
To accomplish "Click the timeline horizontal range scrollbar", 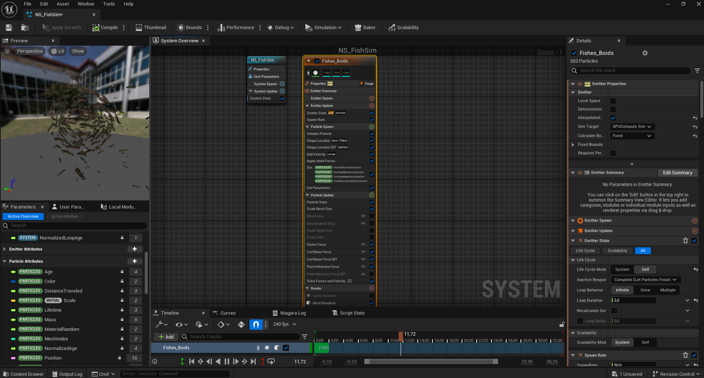I will [x=431, y=361].
